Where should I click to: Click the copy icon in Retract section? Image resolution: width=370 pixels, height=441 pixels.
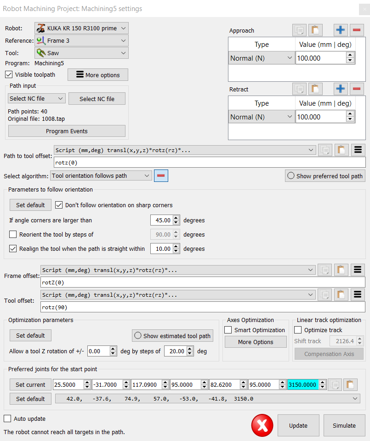click(x=300, y=89)
